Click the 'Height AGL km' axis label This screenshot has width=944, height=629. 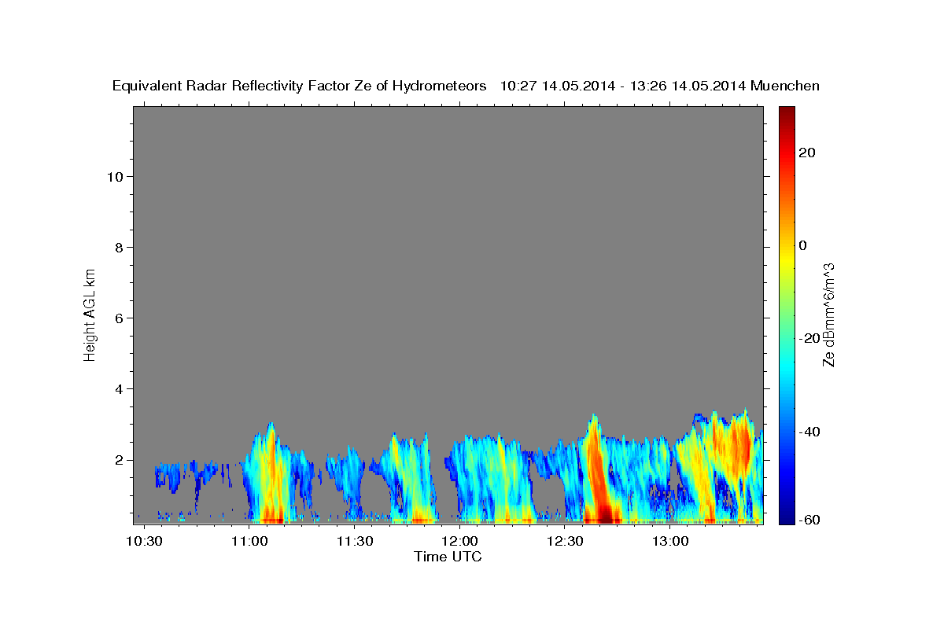coord(90,314)
